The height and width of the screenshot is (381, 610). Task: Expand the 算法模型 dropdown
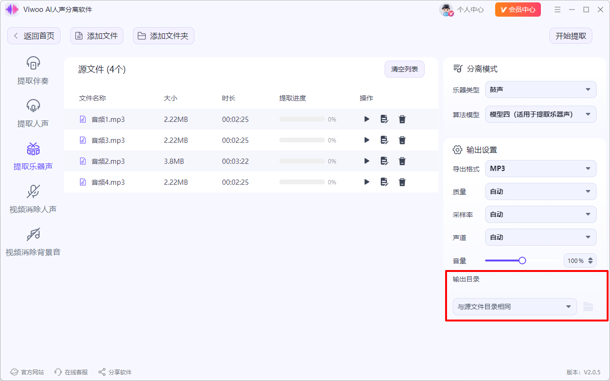pos(540,114)
